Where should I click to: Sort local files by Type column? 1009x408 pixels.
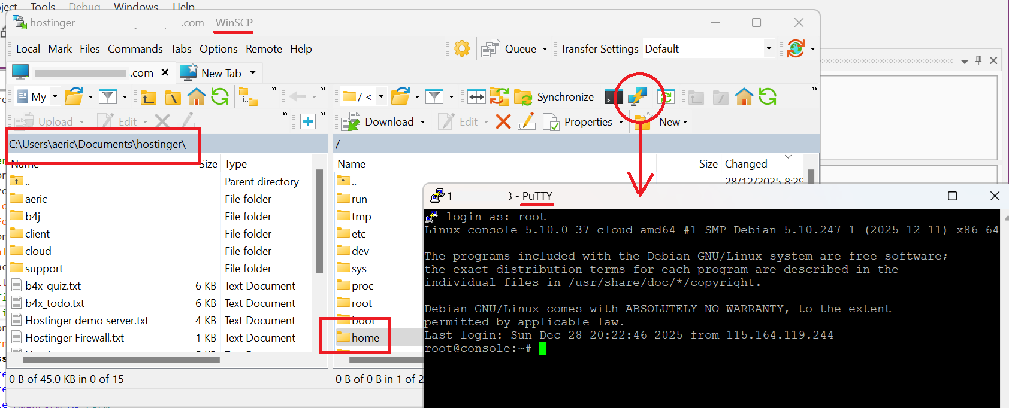[x=267, y=163]
